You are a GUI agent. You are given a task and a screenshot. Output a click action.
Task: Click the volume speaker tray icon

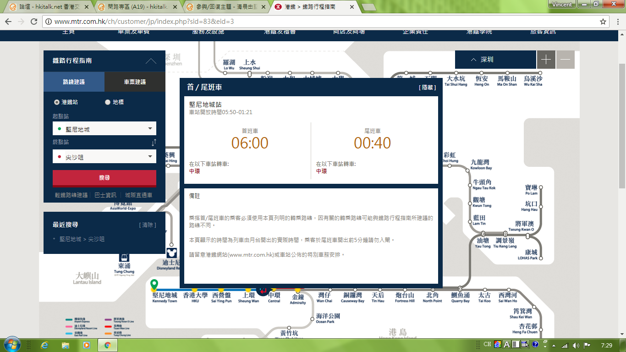[x=576, y=345]
